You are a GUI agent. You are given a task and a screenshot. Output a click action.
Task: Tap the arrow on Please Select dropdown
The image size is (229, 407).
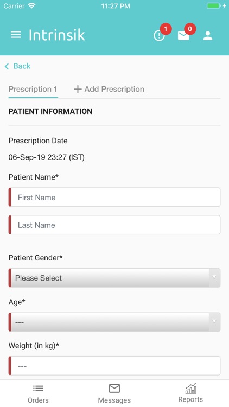click(x=214, y=277)
